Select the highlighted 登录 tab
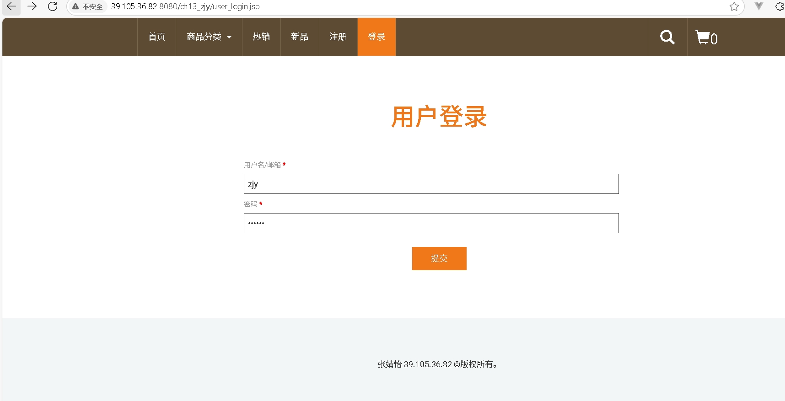 coord(376,37)
